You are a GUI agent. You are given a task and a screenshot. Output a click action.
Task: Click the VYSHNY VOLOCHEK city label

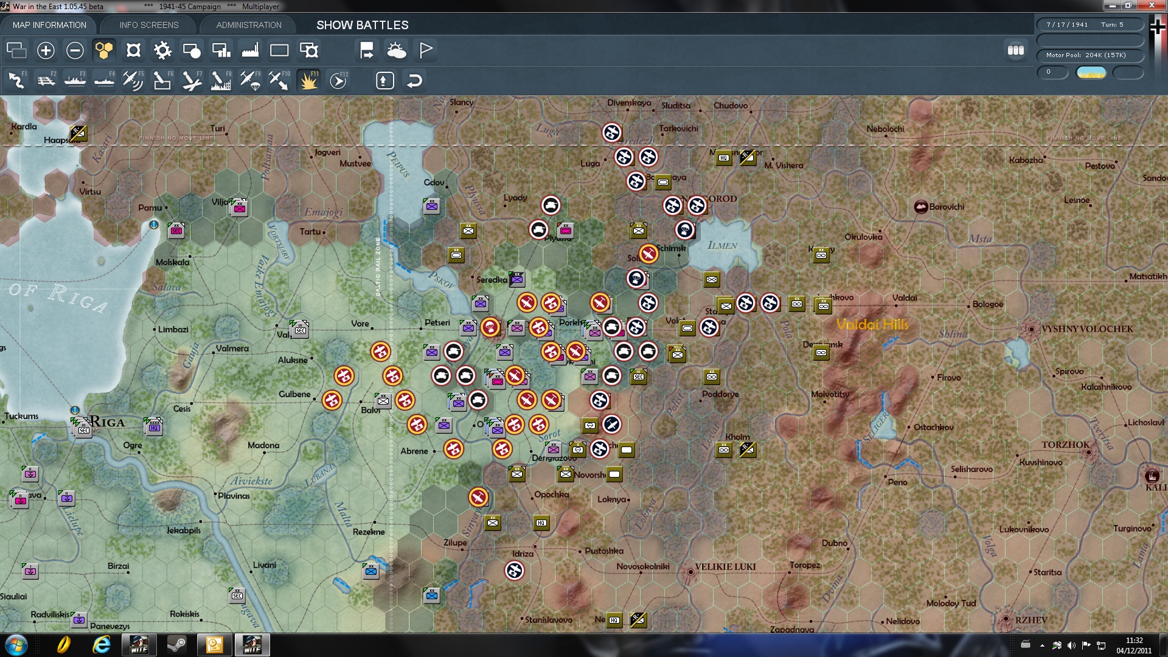(x=1087, y=329)
